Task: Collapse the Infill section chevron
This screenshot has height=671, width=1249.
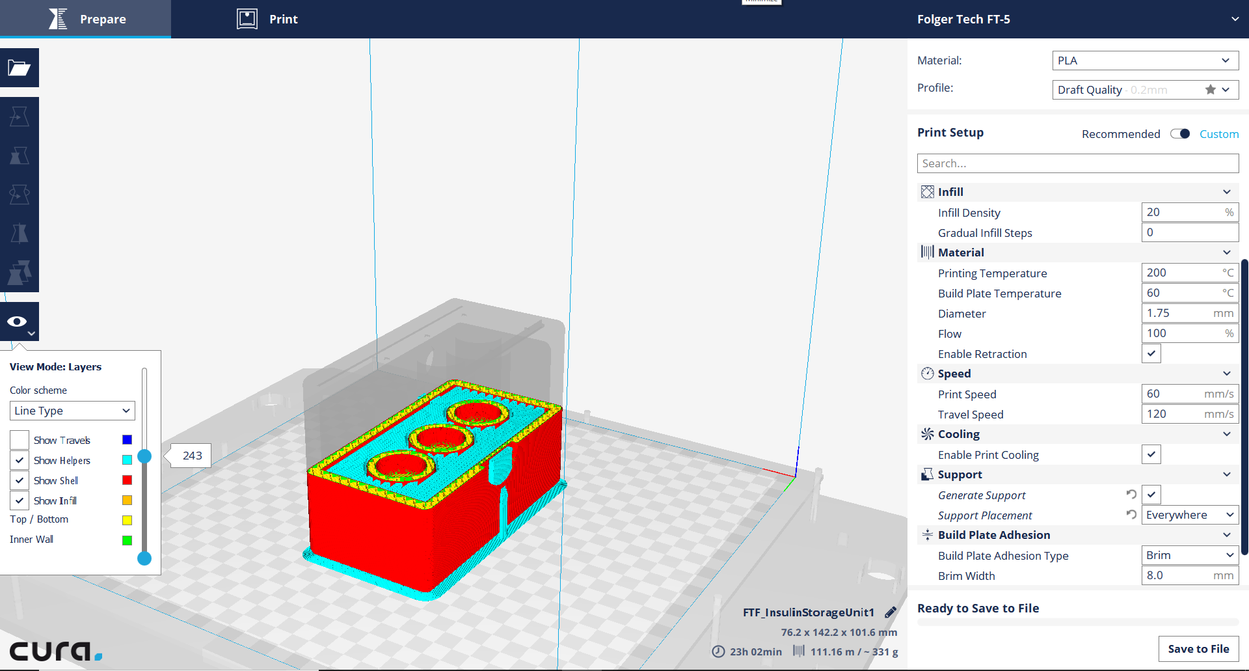Action: [x=1227, y=192]
